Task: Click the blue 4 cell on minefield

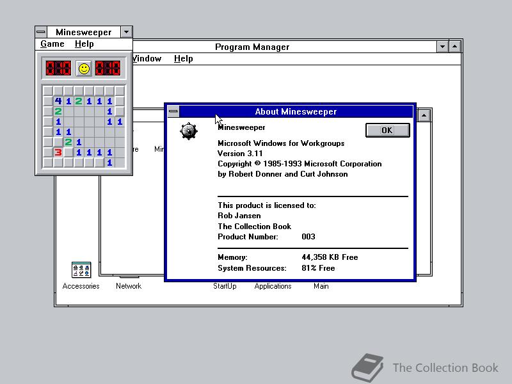Action: (x=58, y=101)
